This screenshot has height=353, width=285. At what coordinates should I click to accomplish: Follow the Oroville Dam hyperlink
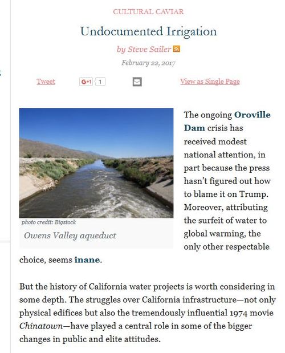coord(227,121)
